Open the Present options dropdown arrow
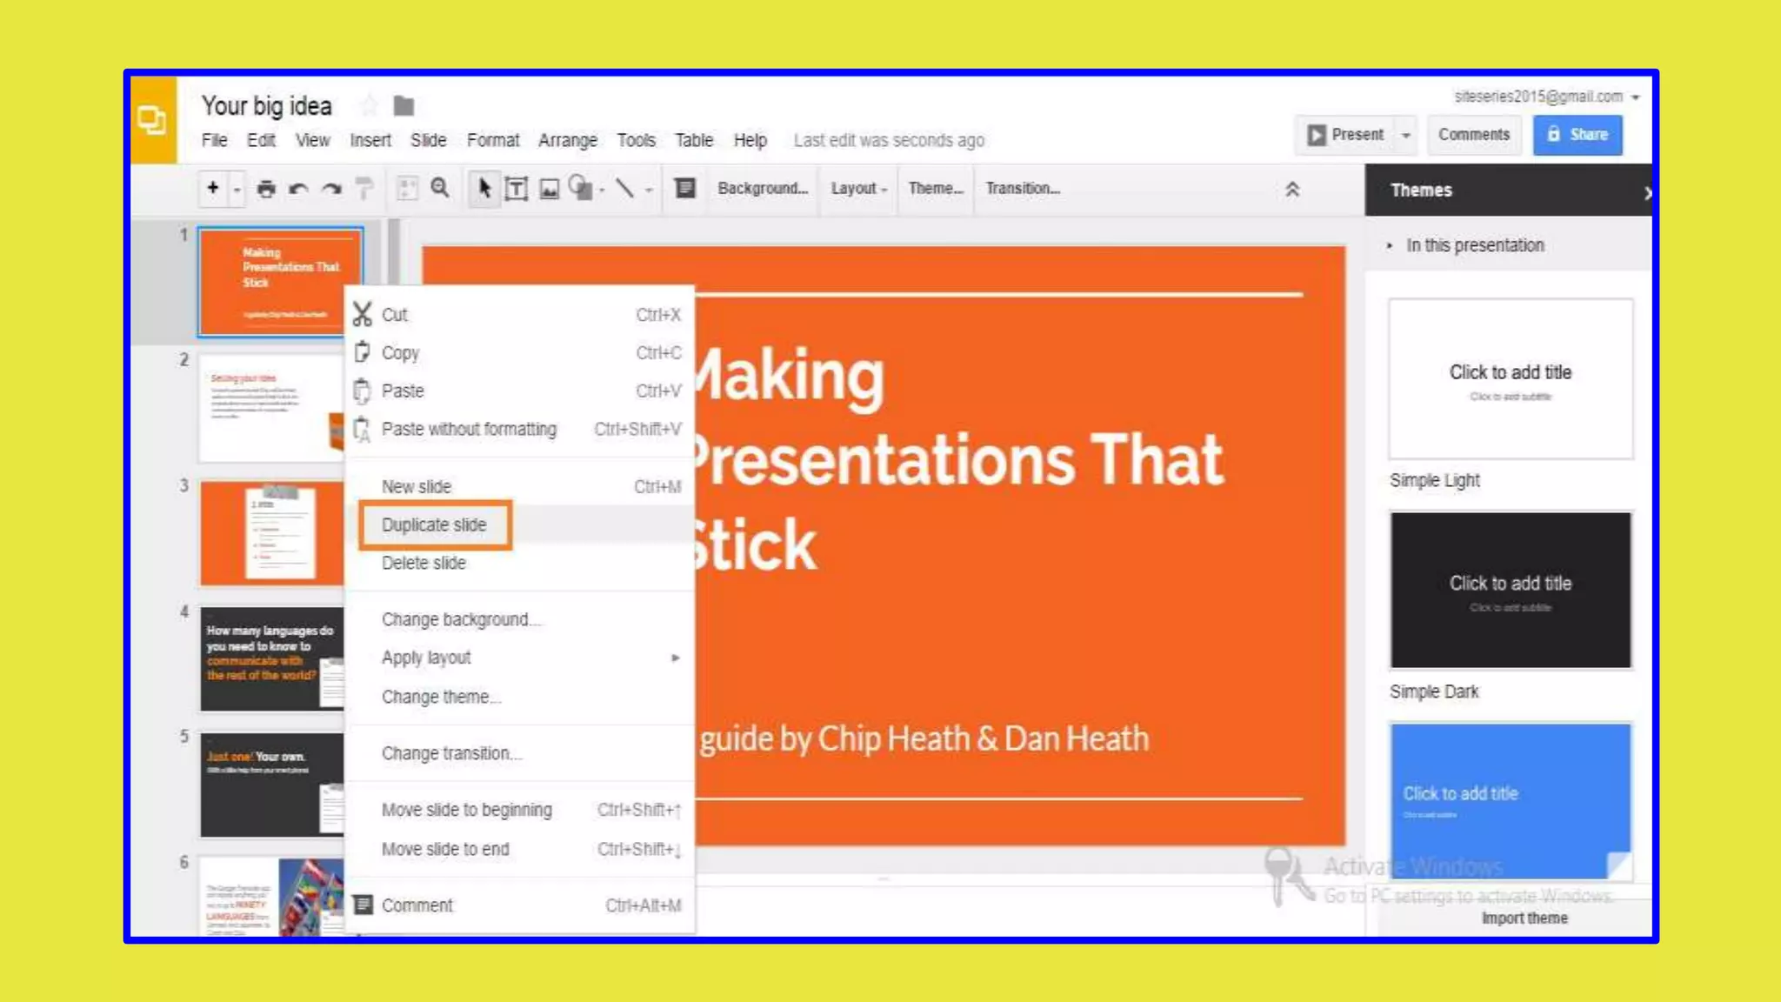This screenshot has height=1002, width=1781. tap(1405, 135)
